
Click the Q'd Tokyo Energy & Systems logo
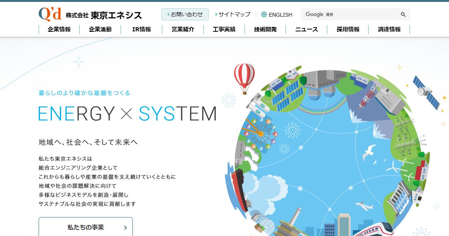[90, 14]
